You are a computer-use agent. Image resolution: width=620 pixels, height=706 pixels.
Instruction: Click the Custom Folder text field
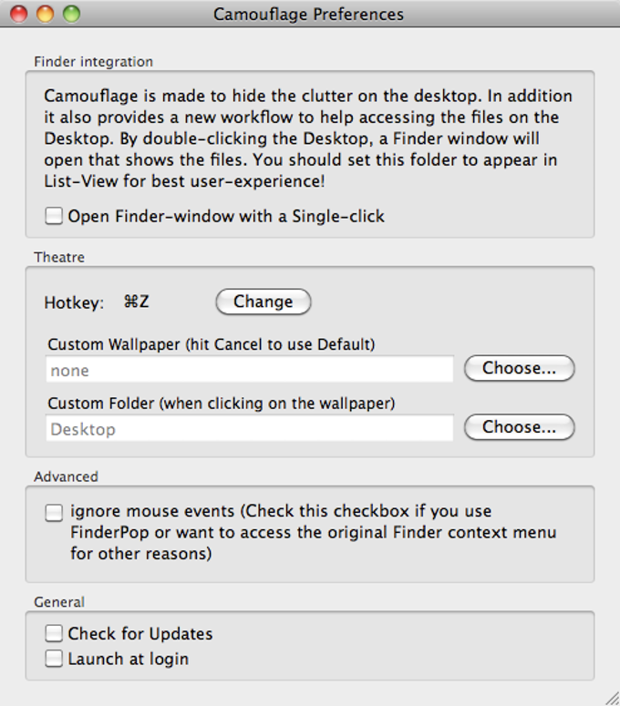(x=249, y=428)
